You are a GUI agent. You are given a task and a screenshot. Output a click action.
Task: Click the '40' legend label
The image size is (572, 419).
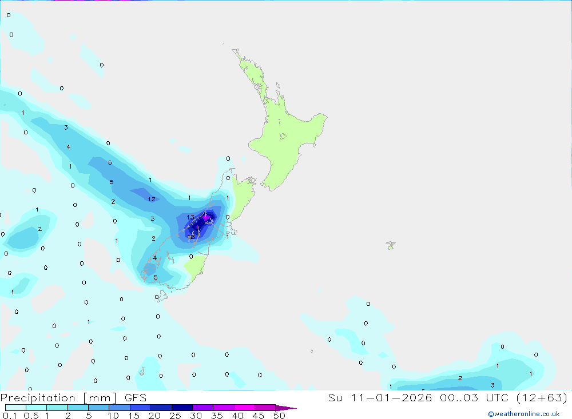point(238,416)
